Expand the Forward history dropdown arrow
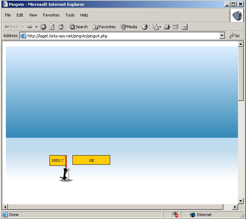 pos(36,27)
